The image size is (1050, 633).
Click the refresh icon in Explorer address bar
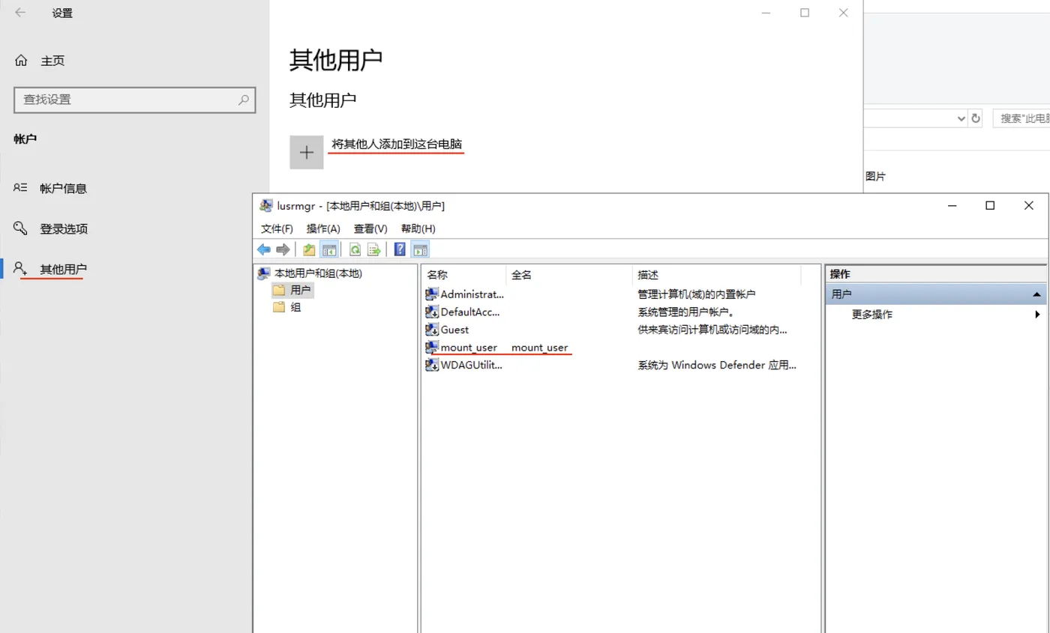pyautogui.click(x=976, y=118)
